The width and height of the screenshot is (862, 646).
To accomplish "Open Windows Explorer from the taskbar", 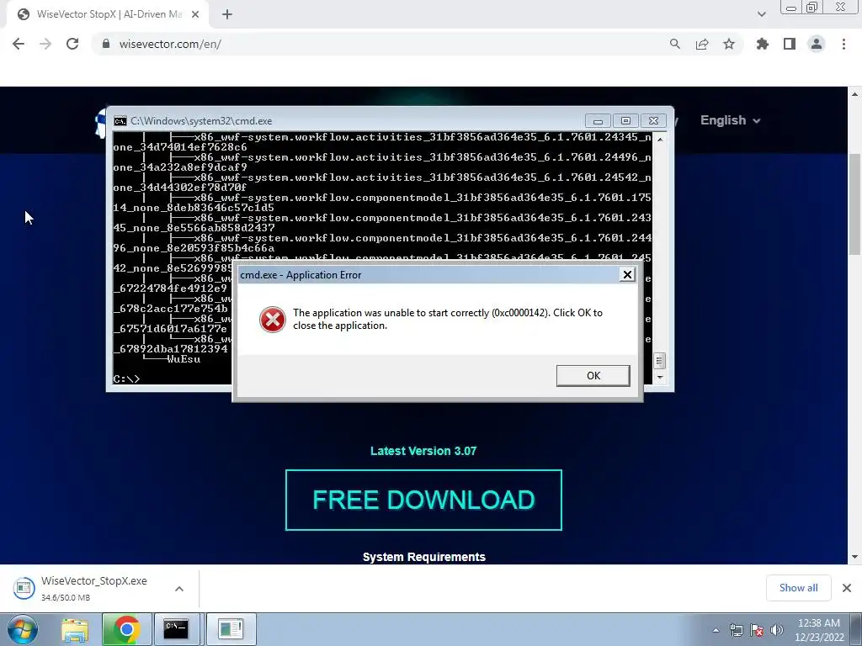I will tap(75, 629).
